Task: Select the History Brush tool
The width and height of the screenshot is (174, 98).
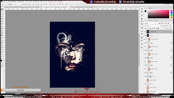Action: [2, 31]
